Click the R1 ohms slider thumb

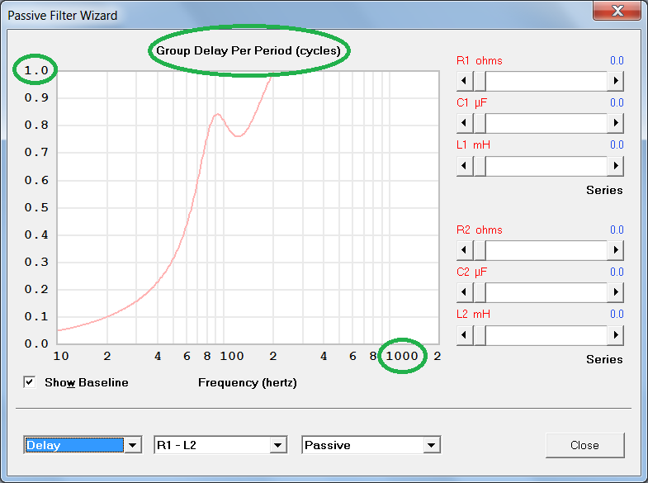pyautogui.click(x=480, y=81)
